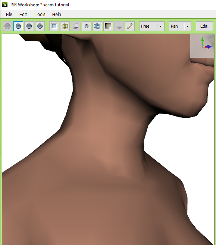Toggle the wireframe grid overlay icon
The width and height of the screenshot is (216, 245).
pyautogui.click(x=54, y=26)
